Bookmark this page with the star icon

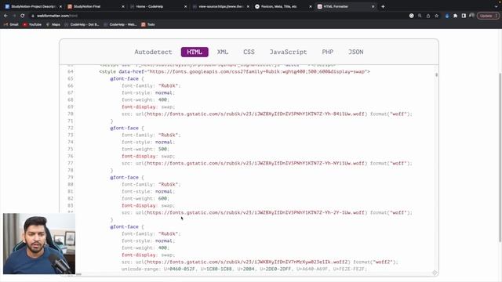click(x=436, y=16)
